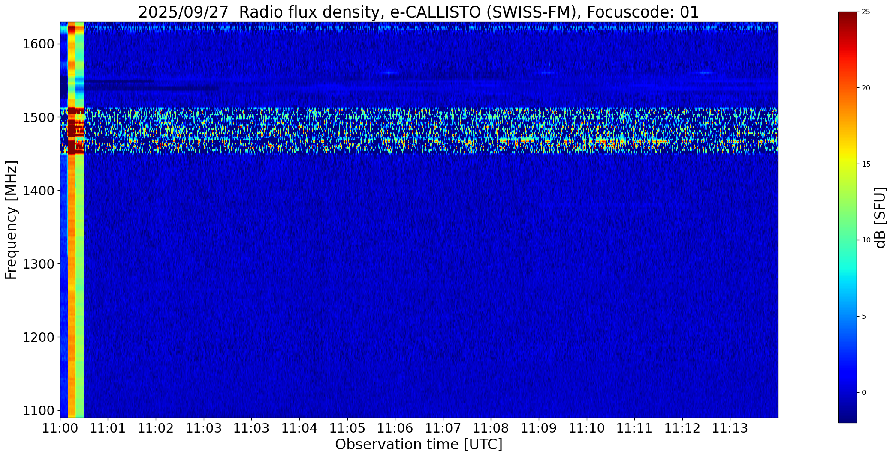The image size is (893, 457).
Task: Click the 11:10 time tick label
Action: click(587, 428)
